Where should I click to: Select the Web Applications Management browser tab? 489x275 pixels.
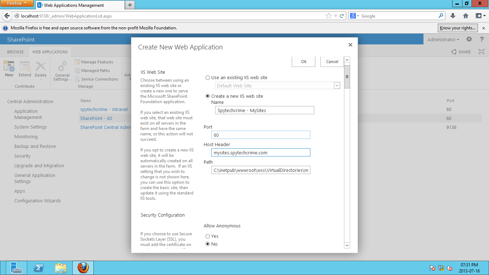79,5
